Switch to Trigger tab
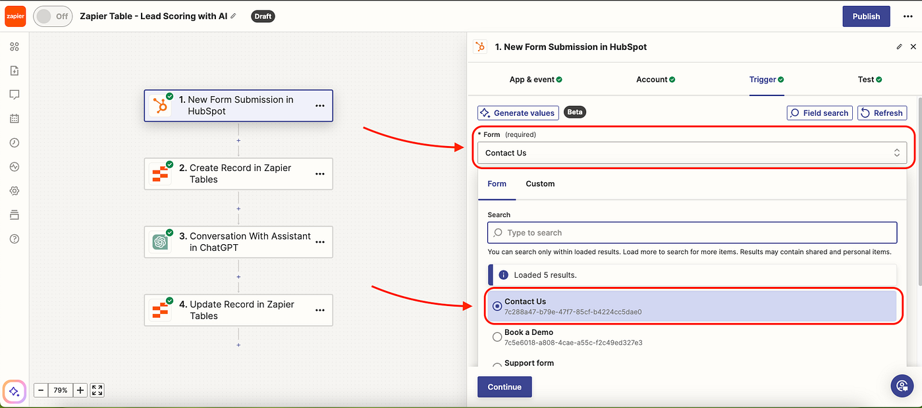The height and width of the screenshot is (408, 922). [x=767, y=80]
